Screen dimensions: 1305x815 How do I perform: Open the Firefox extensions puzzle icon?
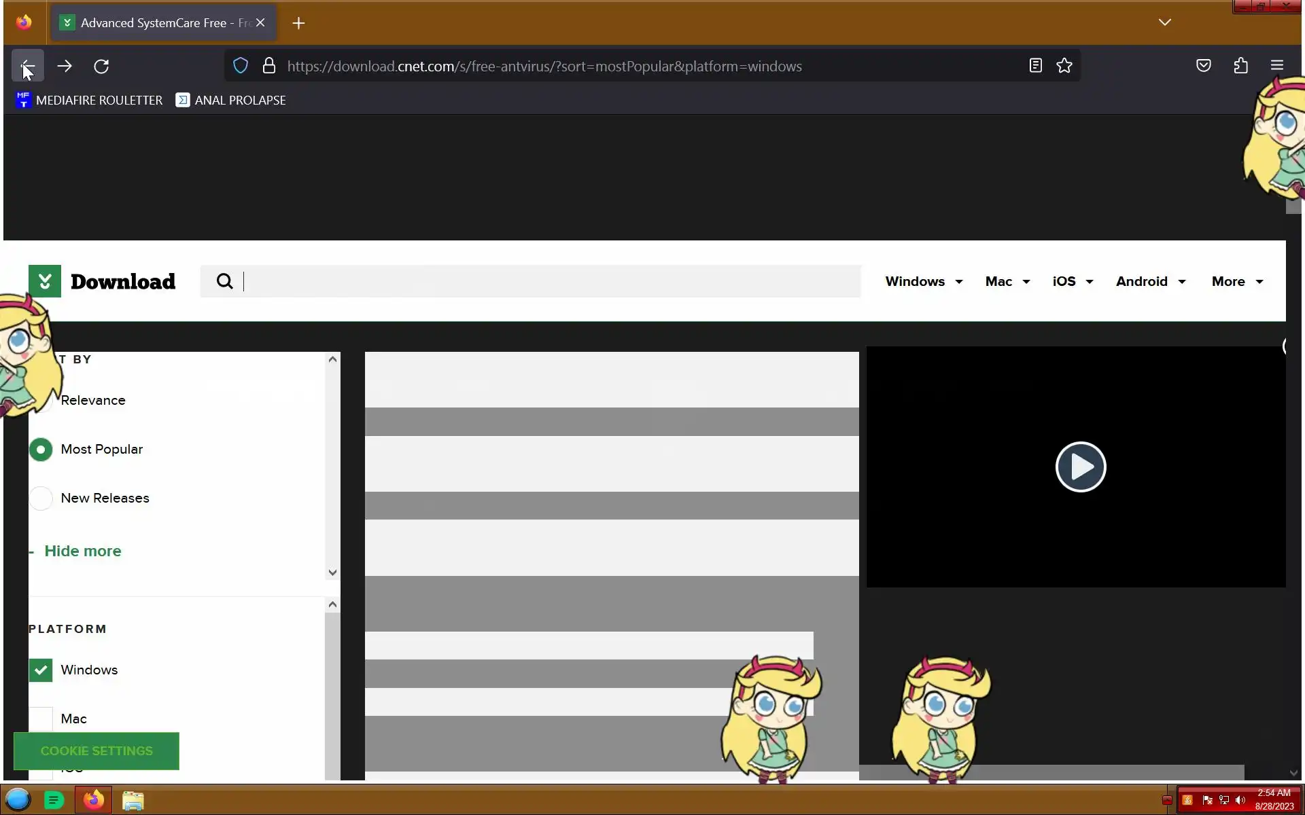coord(1240,66)
